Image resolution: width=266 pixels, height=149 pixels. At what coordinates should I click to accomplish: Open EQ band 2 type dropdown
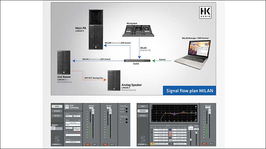[x=156, y=132]
